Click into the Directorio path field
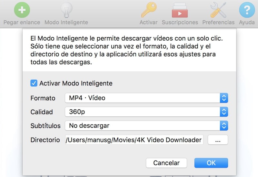 pos(134,140)
